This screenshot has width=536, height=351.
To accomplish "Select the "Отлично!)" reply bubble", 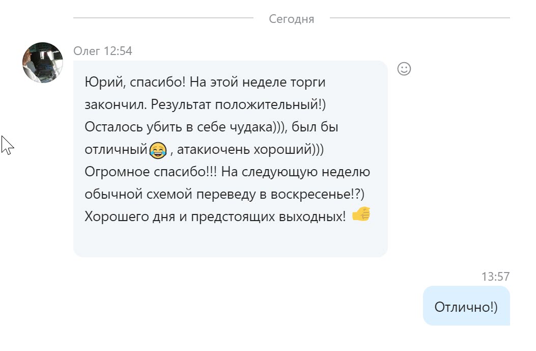I will point(466,306).
